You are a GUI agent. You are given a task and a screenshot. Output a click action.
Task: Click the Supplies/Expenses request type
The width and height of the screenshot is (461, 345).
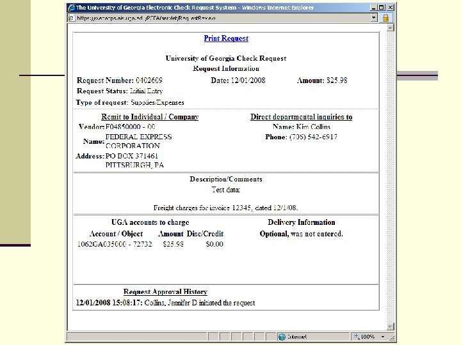(x=158, y=103)
